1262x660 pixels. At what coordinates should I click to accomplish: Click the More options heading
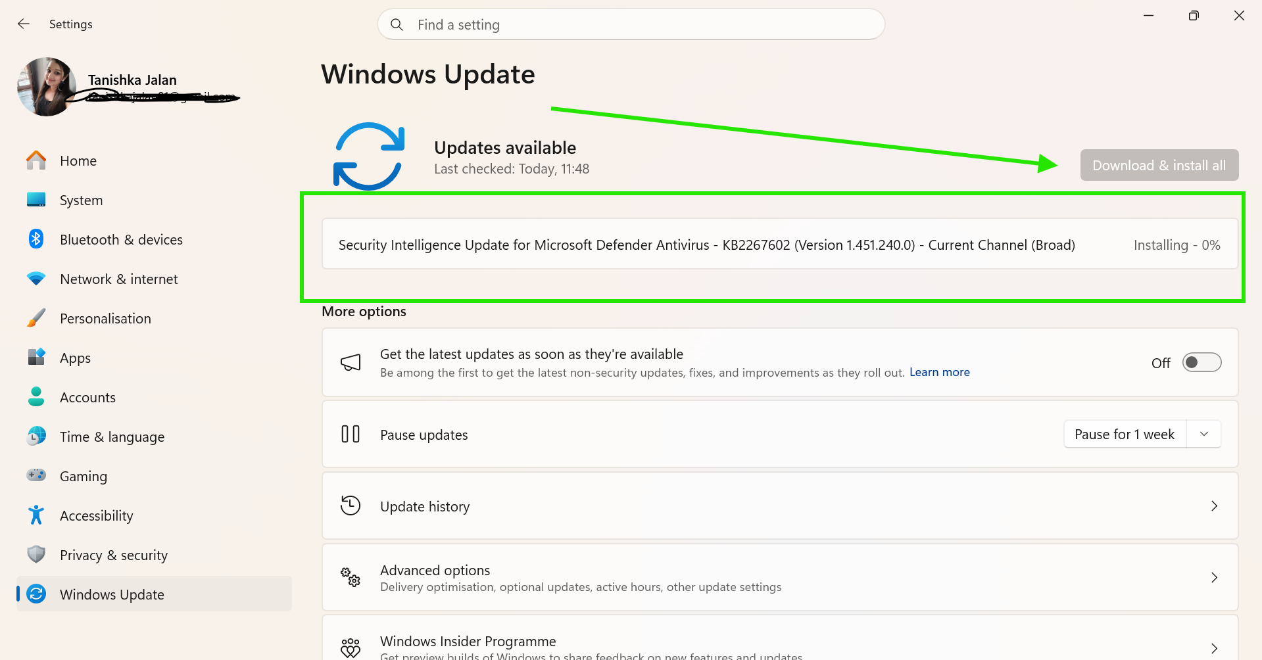(x=364, y=312)
